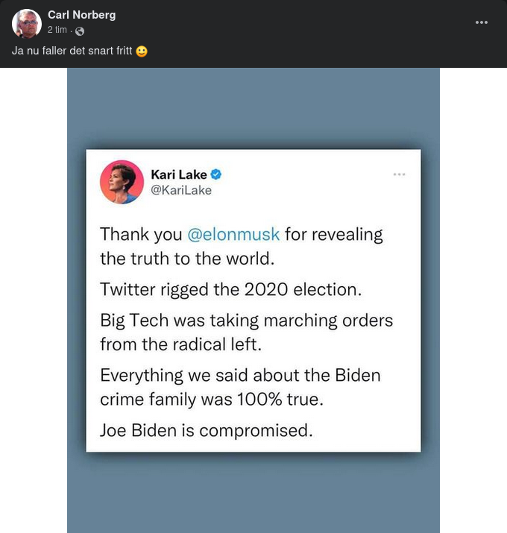The height and width of the screenshot is (533, 507).
Task: Click the public globe privacy icon
Action: tap(80, 31)
